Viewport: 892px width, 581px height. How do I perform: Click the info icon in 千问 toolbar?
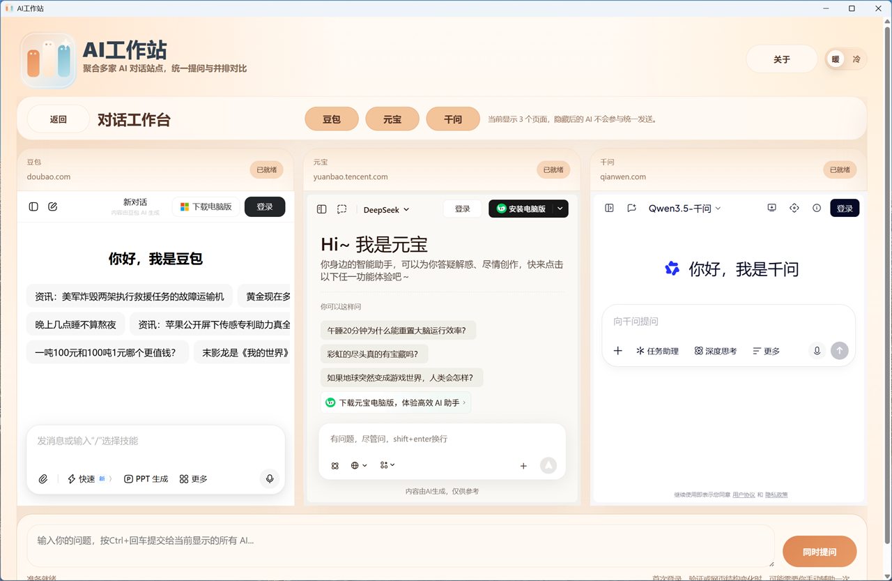(817, 208)
